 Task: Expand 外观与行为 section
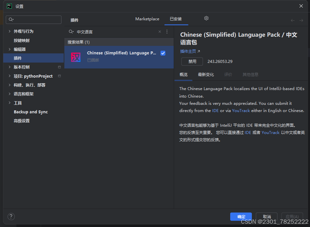tap(10, 31)
